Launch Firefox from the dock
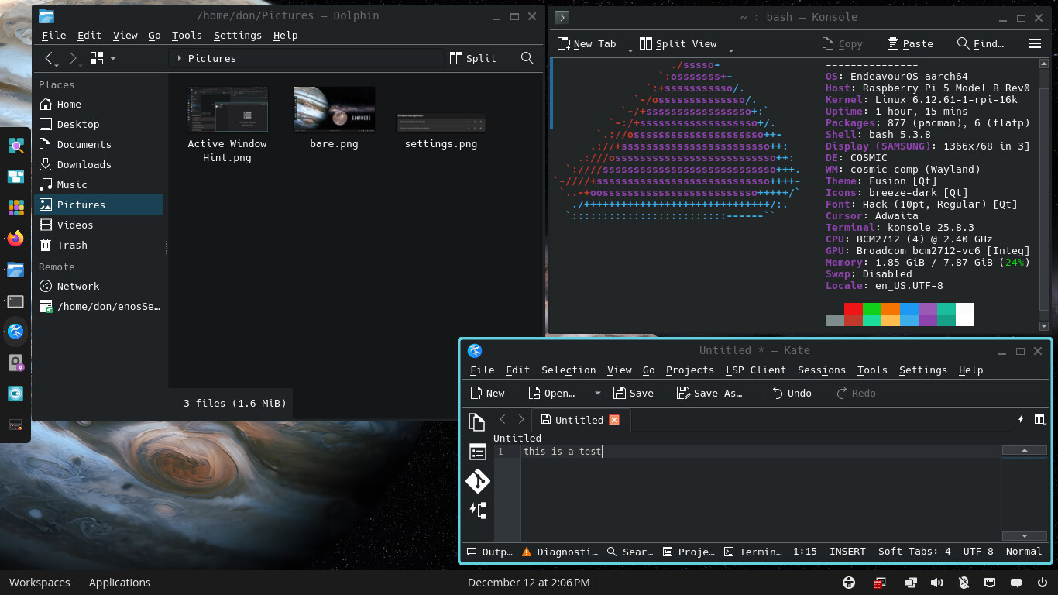The image size is (1058, 595). (x=15, y=239)
